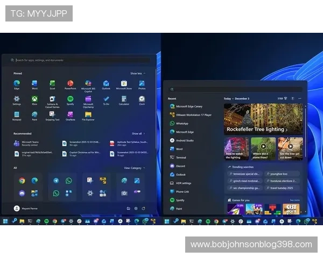Expand recommended items with Show all
323x258 pixels.
point(138,133)
